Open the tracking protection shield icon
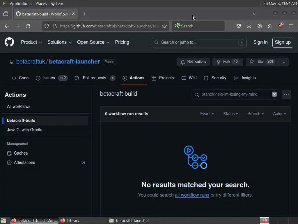Image resolution: width=298 pixels, height=224 pixels. point(47,26)
